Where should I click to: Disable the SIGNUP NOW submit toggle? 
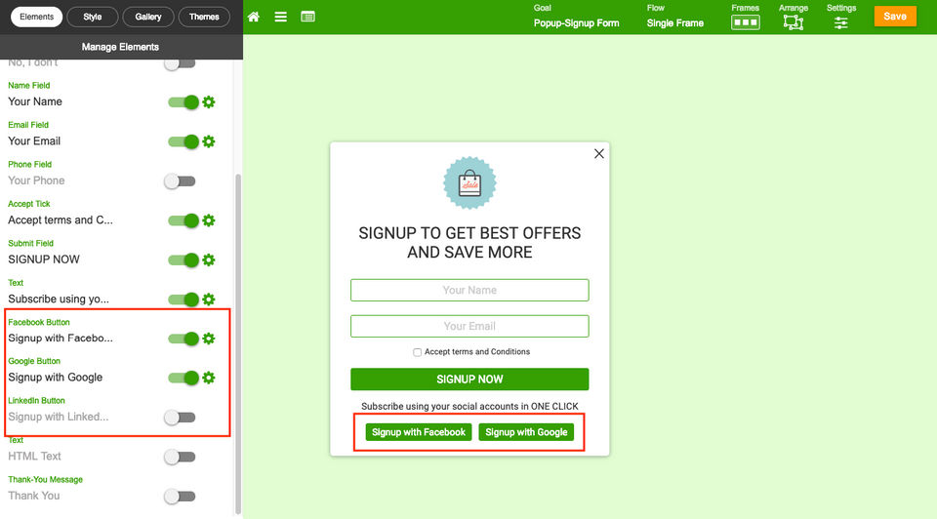click(183, 259)
